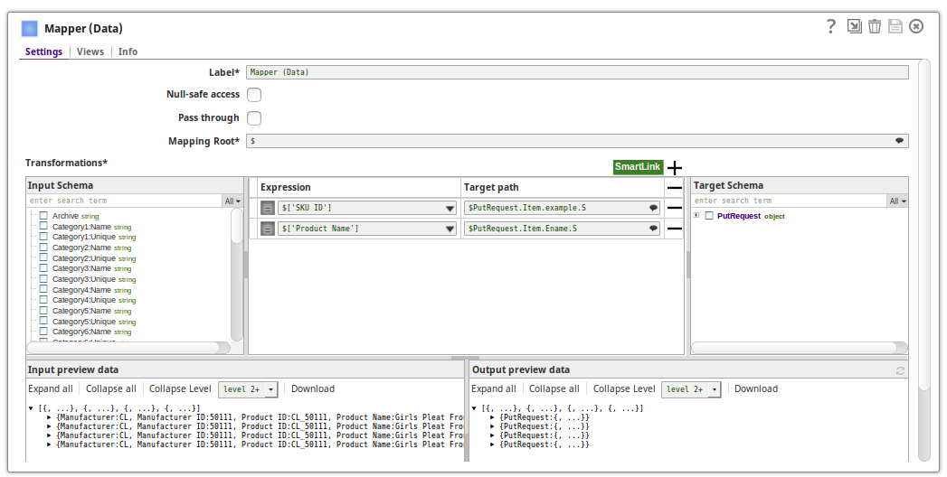This screenshot has width=947, height=477.
Task: Click the minus icon in the table header
Action: [675, 188]
